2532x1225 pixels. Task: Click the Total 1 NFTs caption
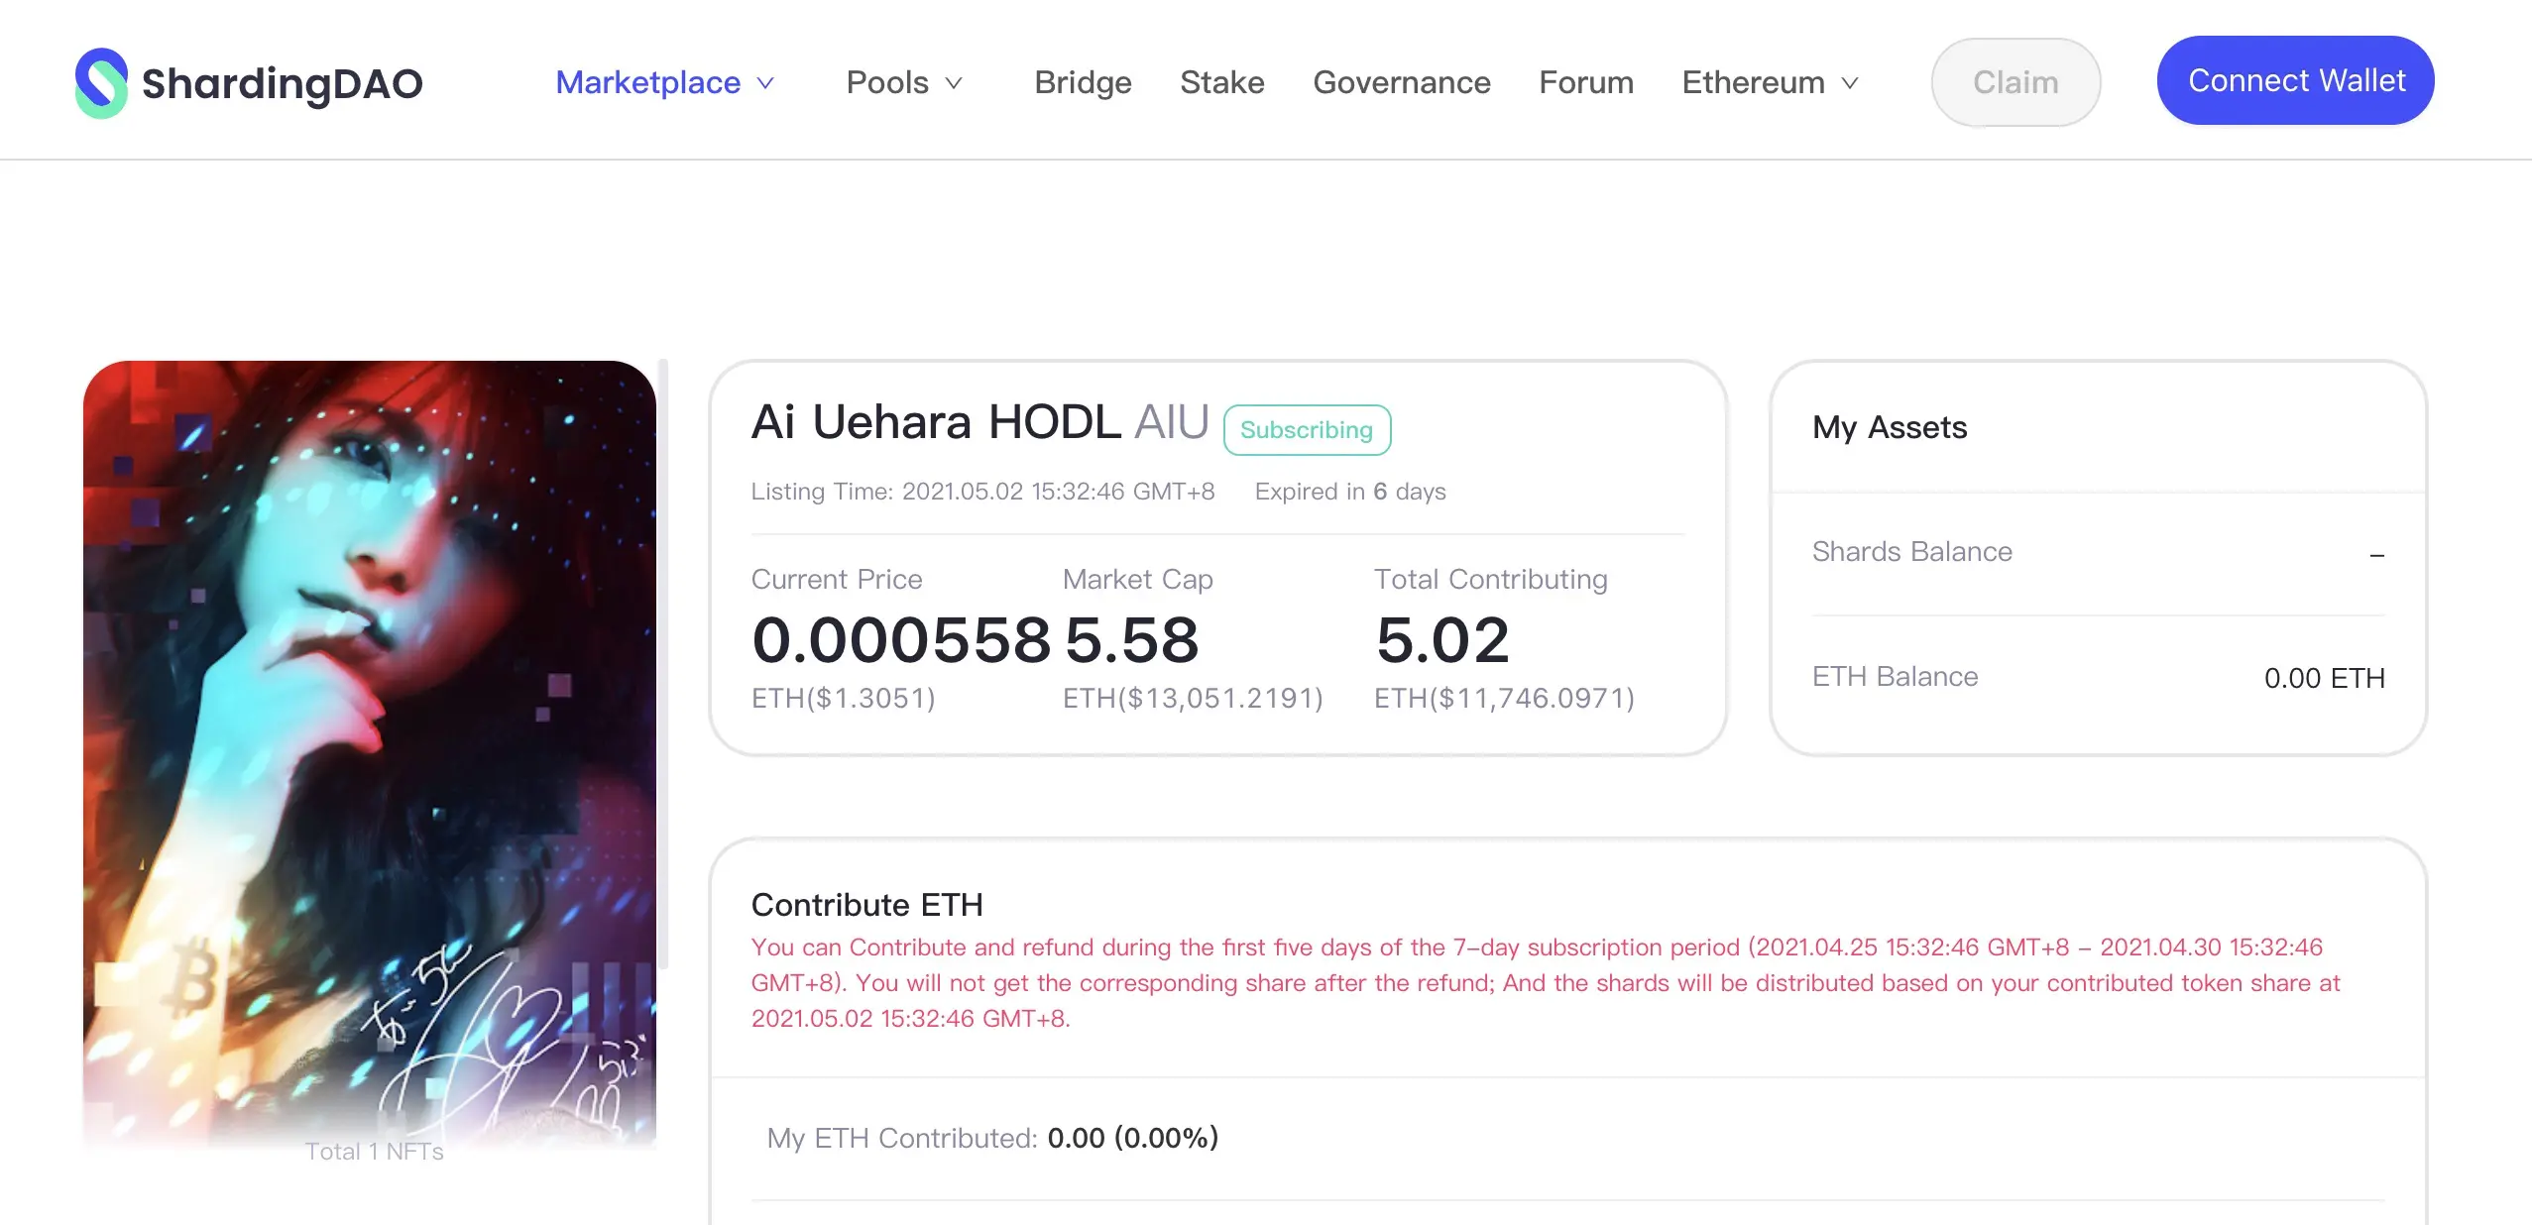[374, 1152]
